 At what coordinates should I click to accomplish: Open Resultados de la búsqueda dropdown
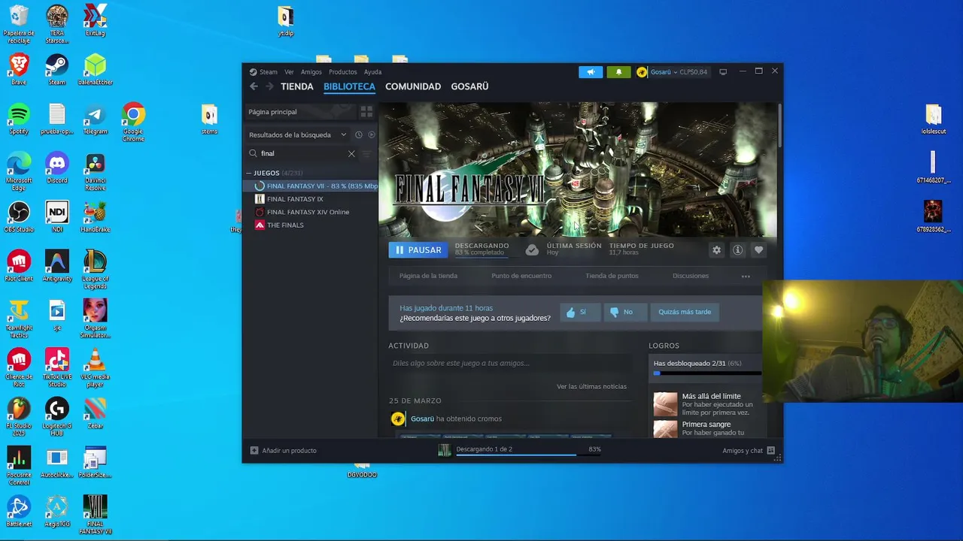297,135
